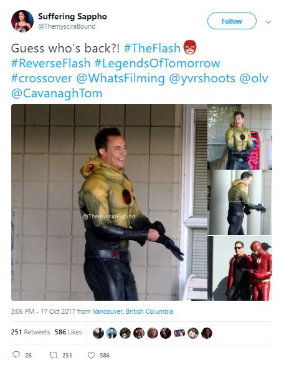Viewport: 284px width, 365px height.
Task: Open the bottom-right photo with red Flash suit
Action: (x=240, y=268)
